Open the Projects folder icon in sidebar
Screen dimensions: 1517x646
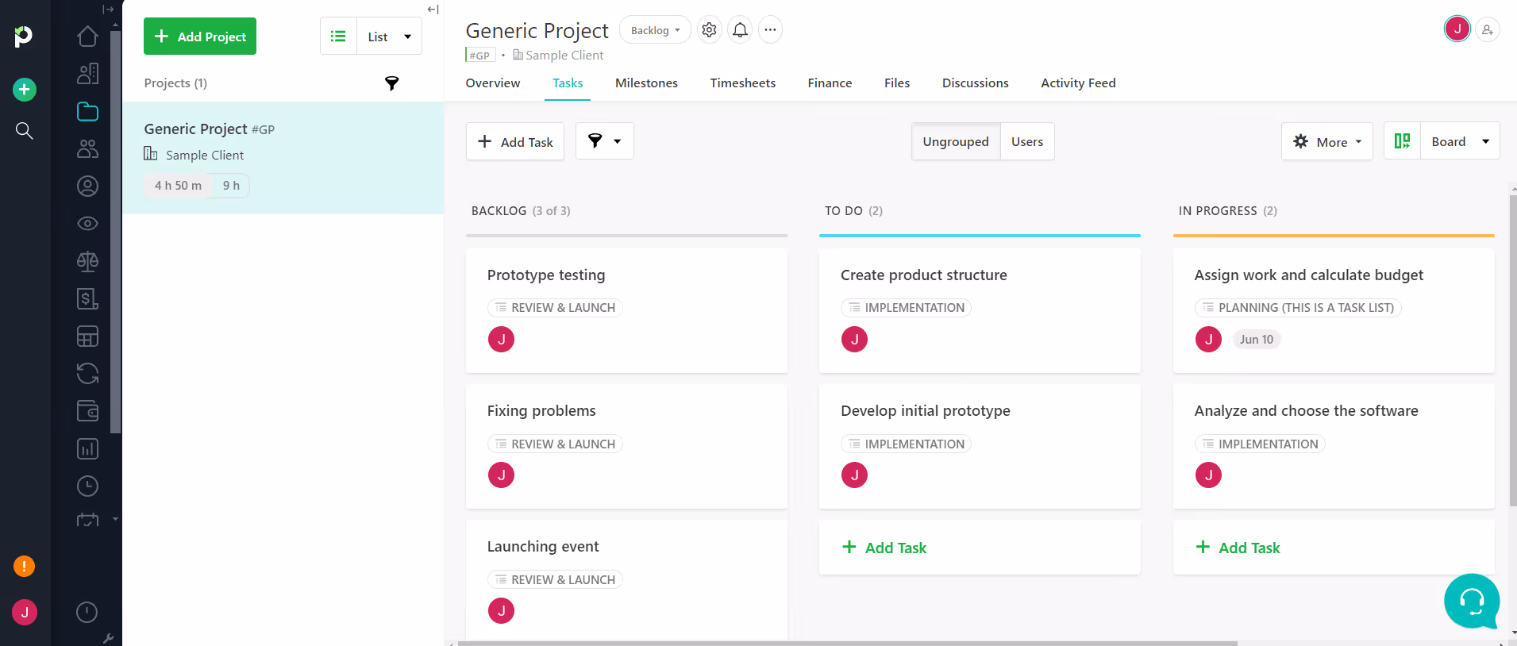(87, 111)
